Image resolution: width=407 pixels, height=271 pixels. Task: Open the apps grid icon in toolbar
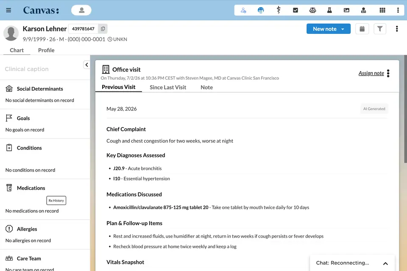(x=382, y=10)
